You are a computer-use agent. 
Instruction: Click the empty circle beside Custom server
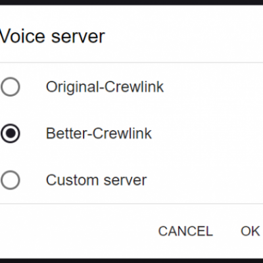(11, 180)
